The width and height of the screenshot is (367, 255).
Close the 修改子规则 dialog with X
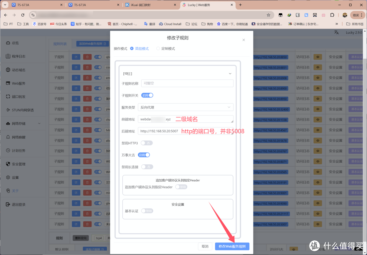(x=243, y=40)
